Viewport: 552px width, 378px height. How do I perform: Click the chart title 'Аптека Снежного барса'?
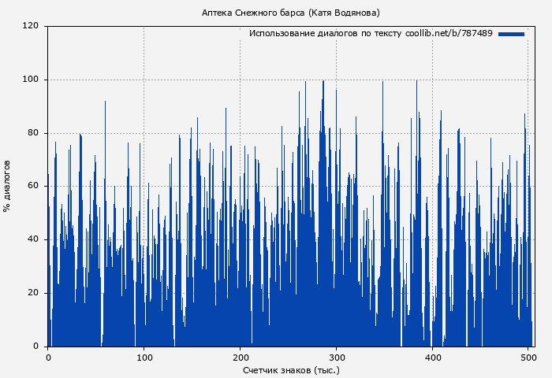(x=290, y=13)
